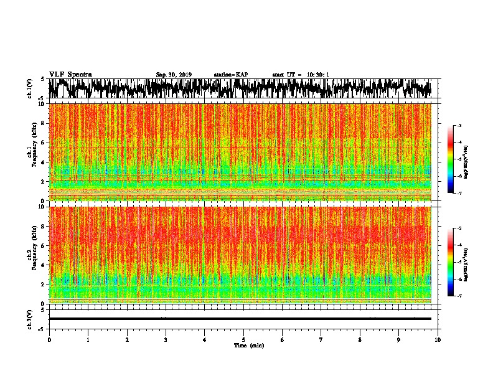Click the ch.2 spectrogram plot
493x381 pixels.
240,255
